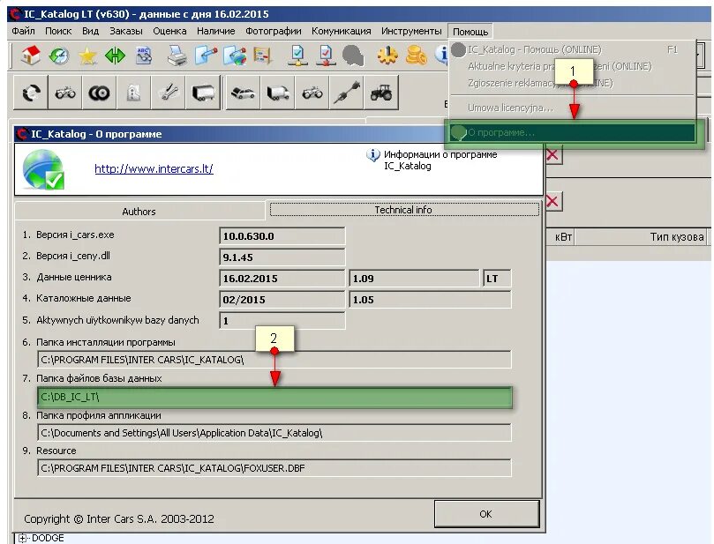Click the 16.02.2015 price data field
The width and height of the screenshot is (714, 544).
(x=282, y=279)
